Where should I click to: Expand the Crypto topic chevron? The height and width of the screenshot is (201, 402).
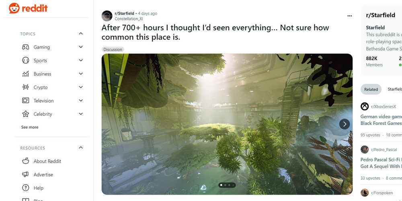81,87
